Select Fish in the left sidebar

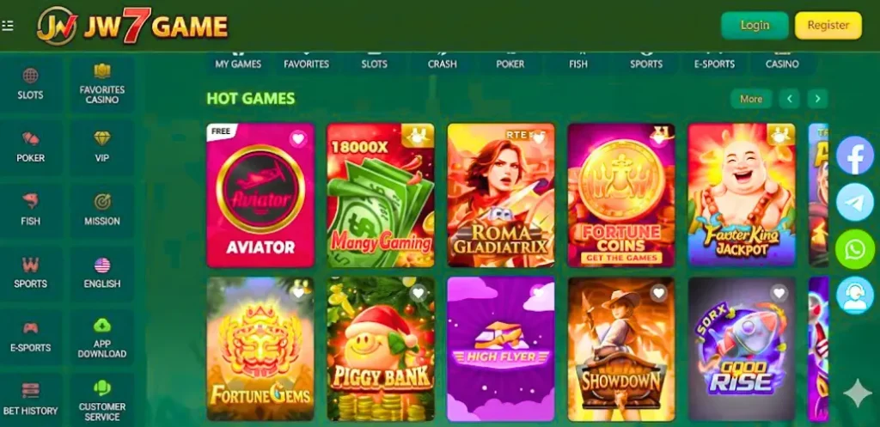point(30,210)
